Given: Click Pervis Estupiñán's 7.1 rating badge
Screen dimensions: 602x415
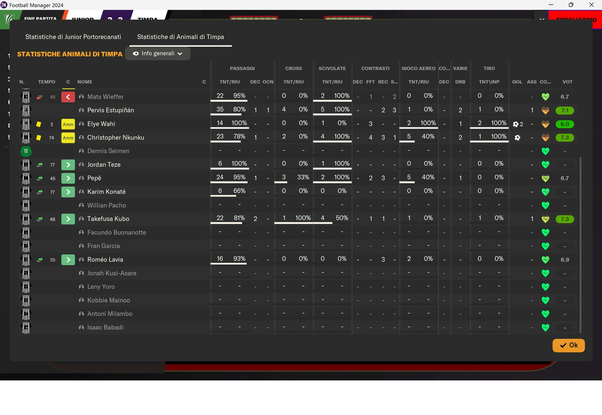Looking at the screenshot, I should pyautogui.click(x=564, y=110).
